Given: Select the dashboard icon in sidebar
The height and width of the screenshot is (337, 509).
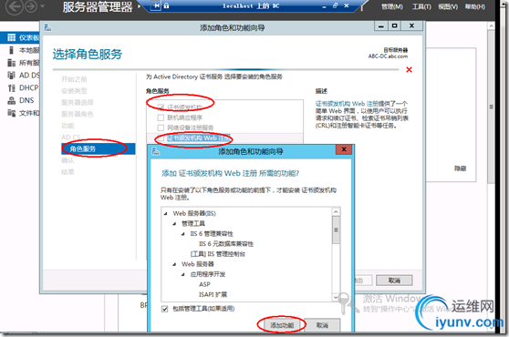Looking at the screenshot, I should [x=11, y=37].
